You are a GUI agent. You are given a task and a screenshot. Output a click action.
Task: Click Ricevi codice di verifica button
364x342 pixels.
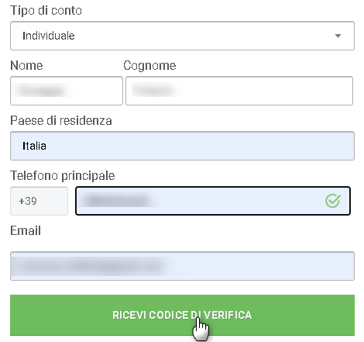[182, 315]
